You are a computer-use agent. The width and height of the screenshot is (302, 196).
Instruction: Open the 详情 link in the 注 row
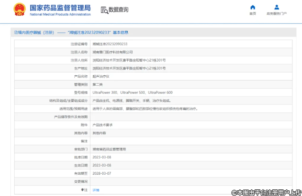(96, 190)
